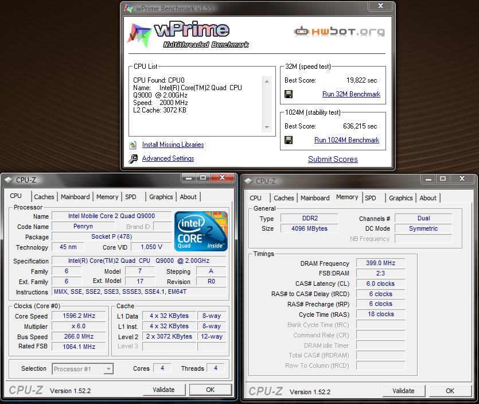Viewport: 479px width, 404px height.
Task: Click the 32M Best Score 19,822 sec
Action: (362, 80)
